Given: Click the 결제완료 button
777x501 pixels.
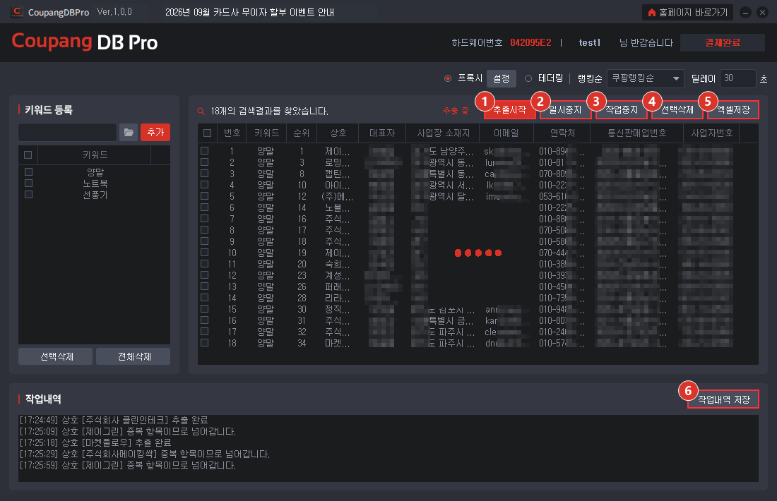Looking at the screenshot, I should (723, 42).
